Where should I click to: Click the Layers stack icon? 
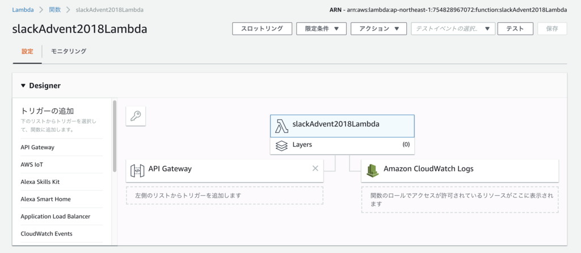[x=282, y=146]
